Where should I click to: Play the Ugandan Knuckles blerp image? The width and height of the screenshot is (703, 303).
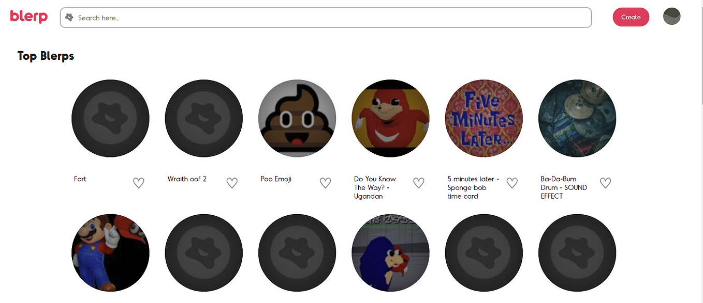[x=390, y=118]
